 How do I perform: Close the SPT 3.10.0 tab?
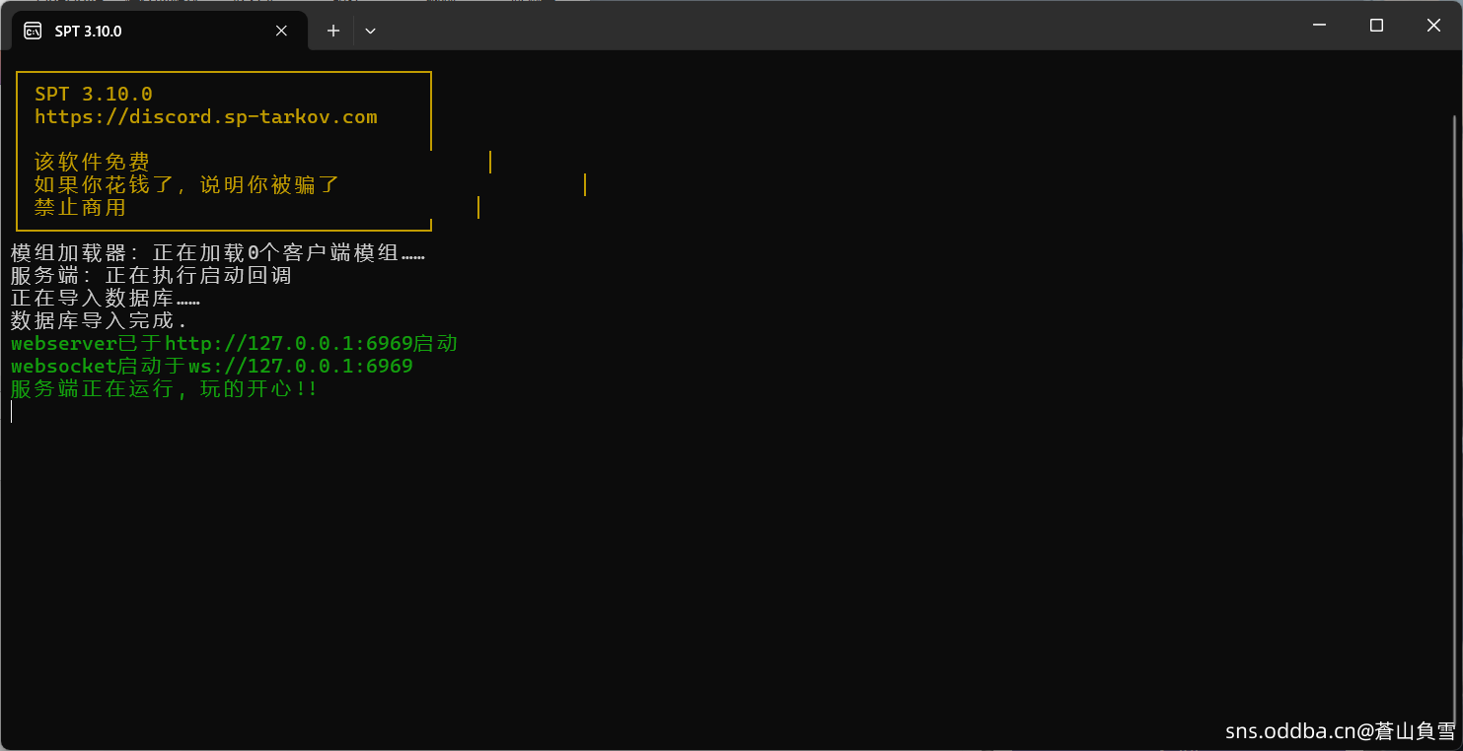click(281, 31)
